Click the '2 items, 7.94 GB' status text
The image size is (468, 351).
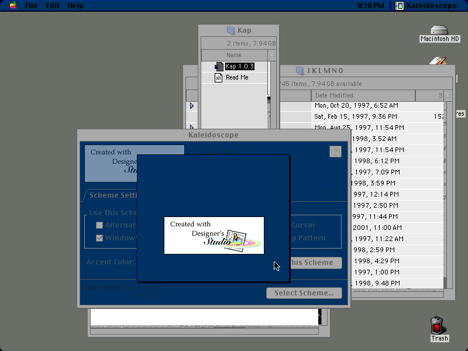[251, 43]
